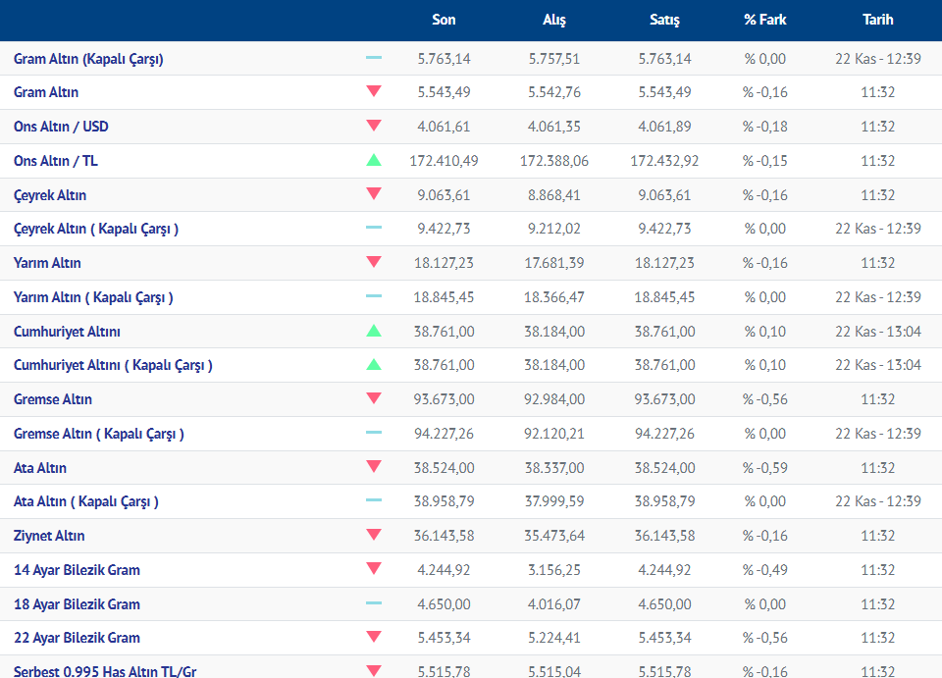Click the % Fark column header
This screenshot has height=678, width=942.
(x=764, y=20)
